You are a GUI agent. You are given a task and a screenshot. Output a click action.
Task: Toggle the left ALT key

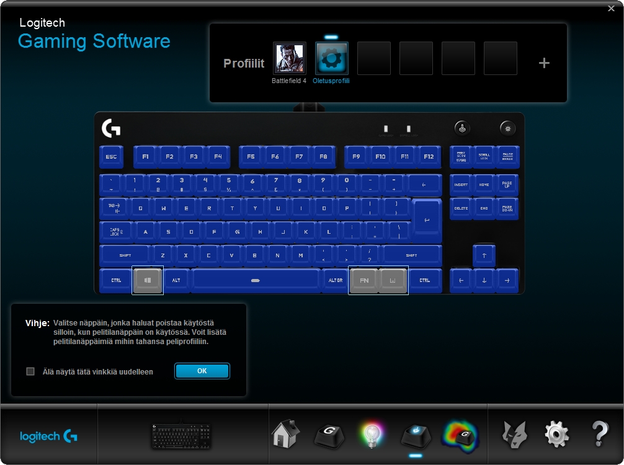176,280
